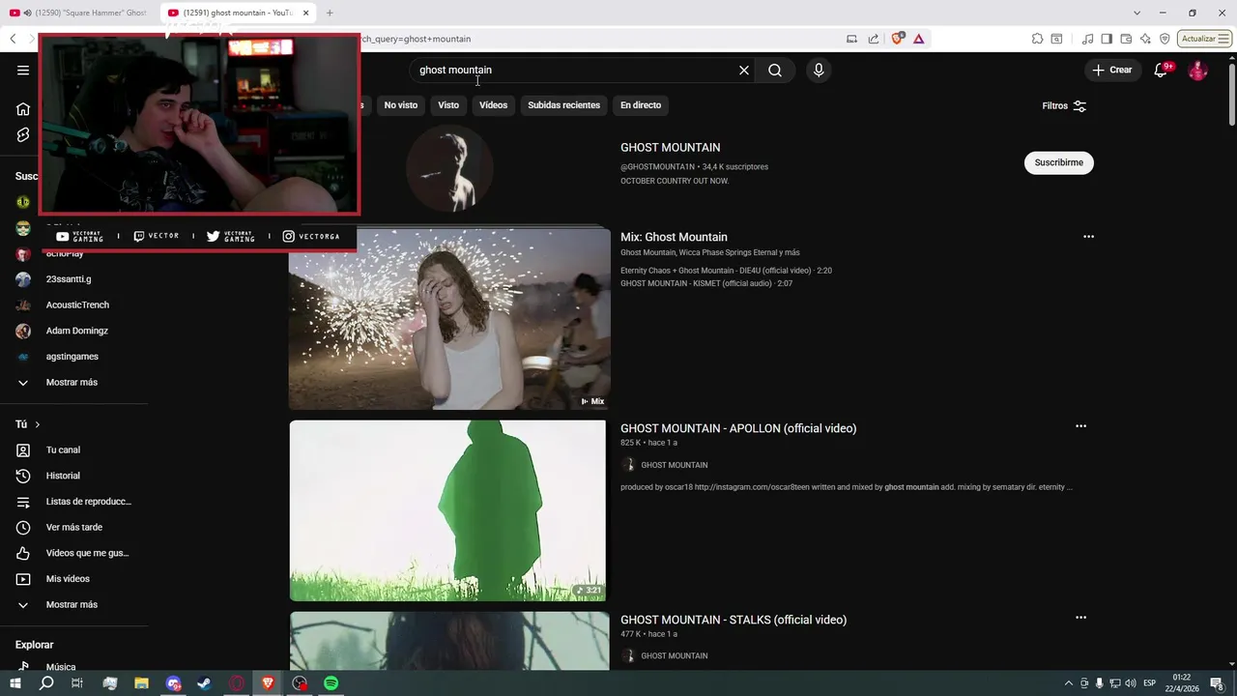Click the magnifier search button
Image resolution: width=1237 pixels, height=696 pixels.
tap(775, 70)
